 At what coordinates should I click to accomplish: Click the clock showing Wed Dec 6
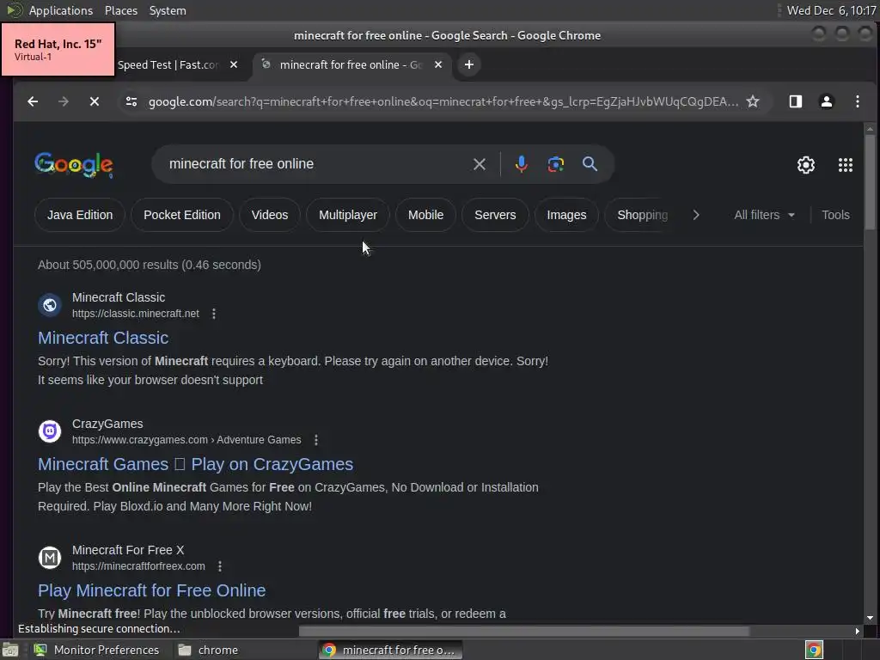[831, 10]
